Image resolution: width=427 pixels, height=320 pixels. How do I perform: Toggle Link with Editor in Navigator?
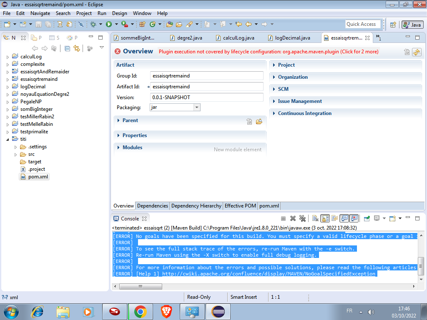point(77,48)
